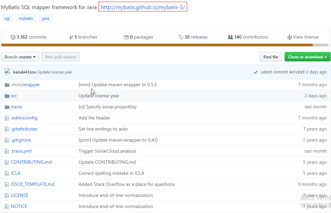
Task: Click the releases tag icon
Action: (181, 37)
